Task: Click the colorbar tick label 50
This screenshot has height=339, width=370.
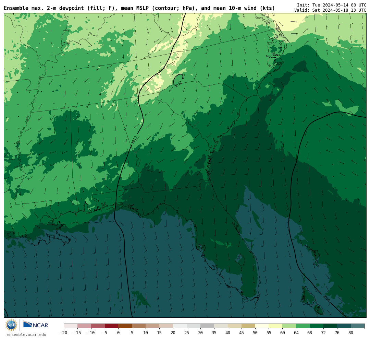Action: tap(255, 332)
